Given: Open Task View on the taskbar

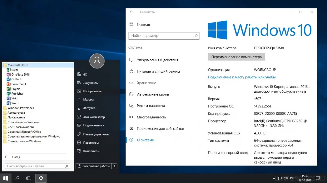Looking at the screenshot, I should coord(29,178).
